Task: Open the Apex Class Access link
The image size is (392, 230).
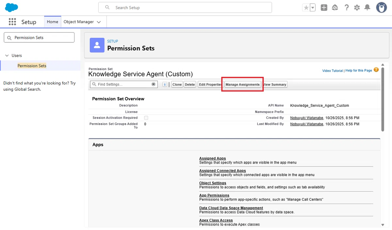Action: [216, 220]
